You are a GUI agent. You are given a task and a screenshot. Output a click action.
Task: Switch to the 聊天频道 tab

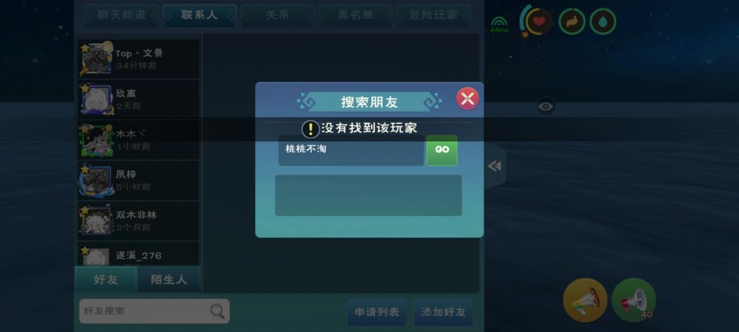[x=121, y=15]
